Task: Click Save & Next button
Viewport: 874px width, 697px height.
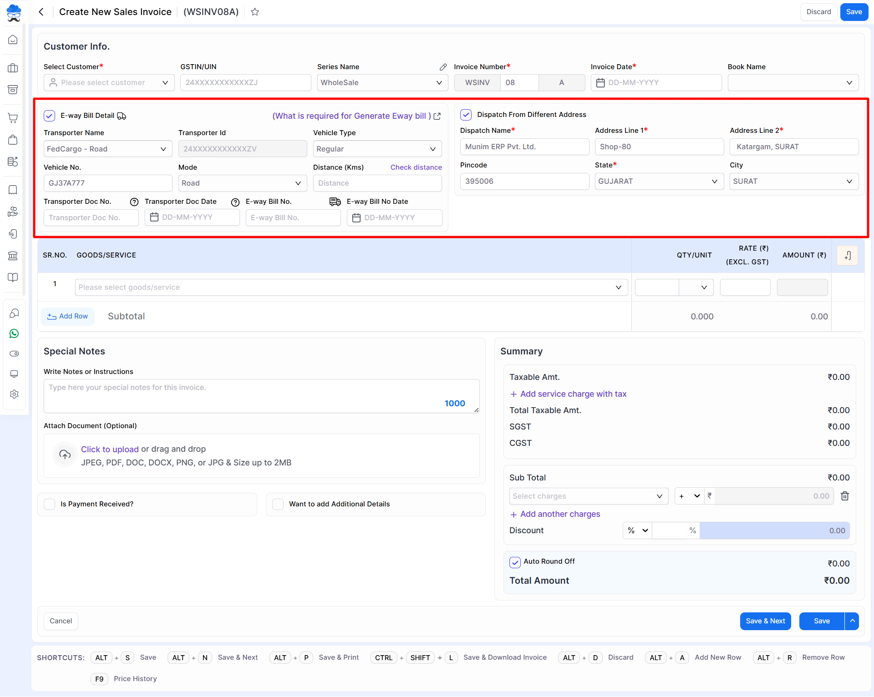Action: [x=765, y=621]
